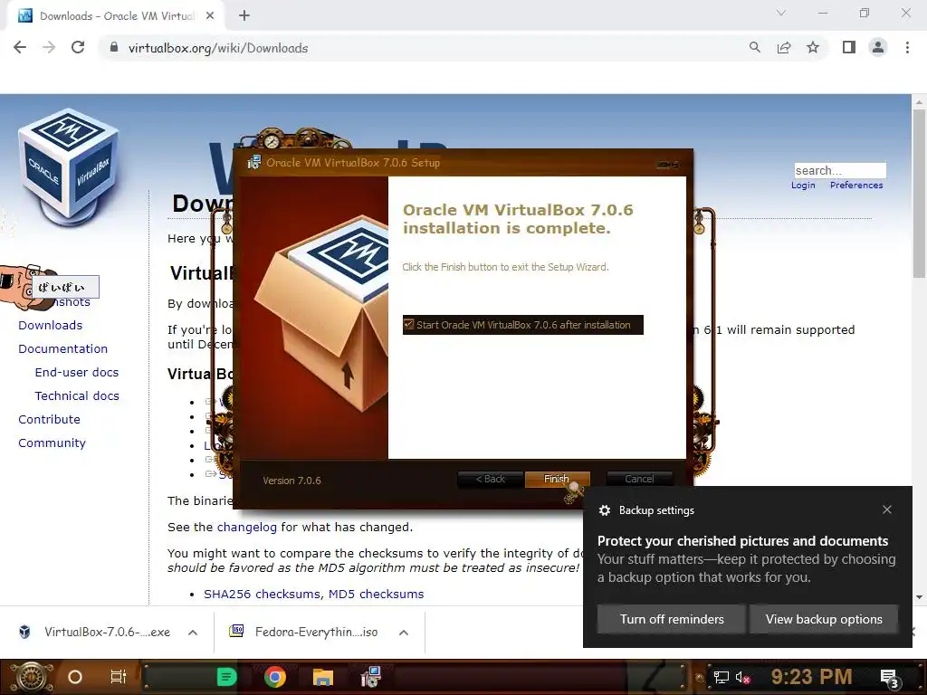Open Technical docs in sidebar

[77, 396]
